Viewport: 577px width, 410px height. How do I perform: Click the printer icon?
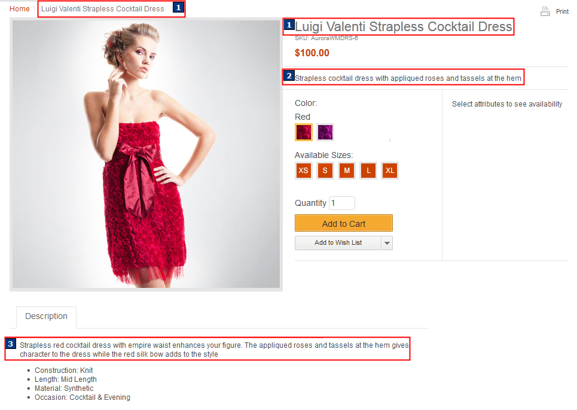point(545,11)
